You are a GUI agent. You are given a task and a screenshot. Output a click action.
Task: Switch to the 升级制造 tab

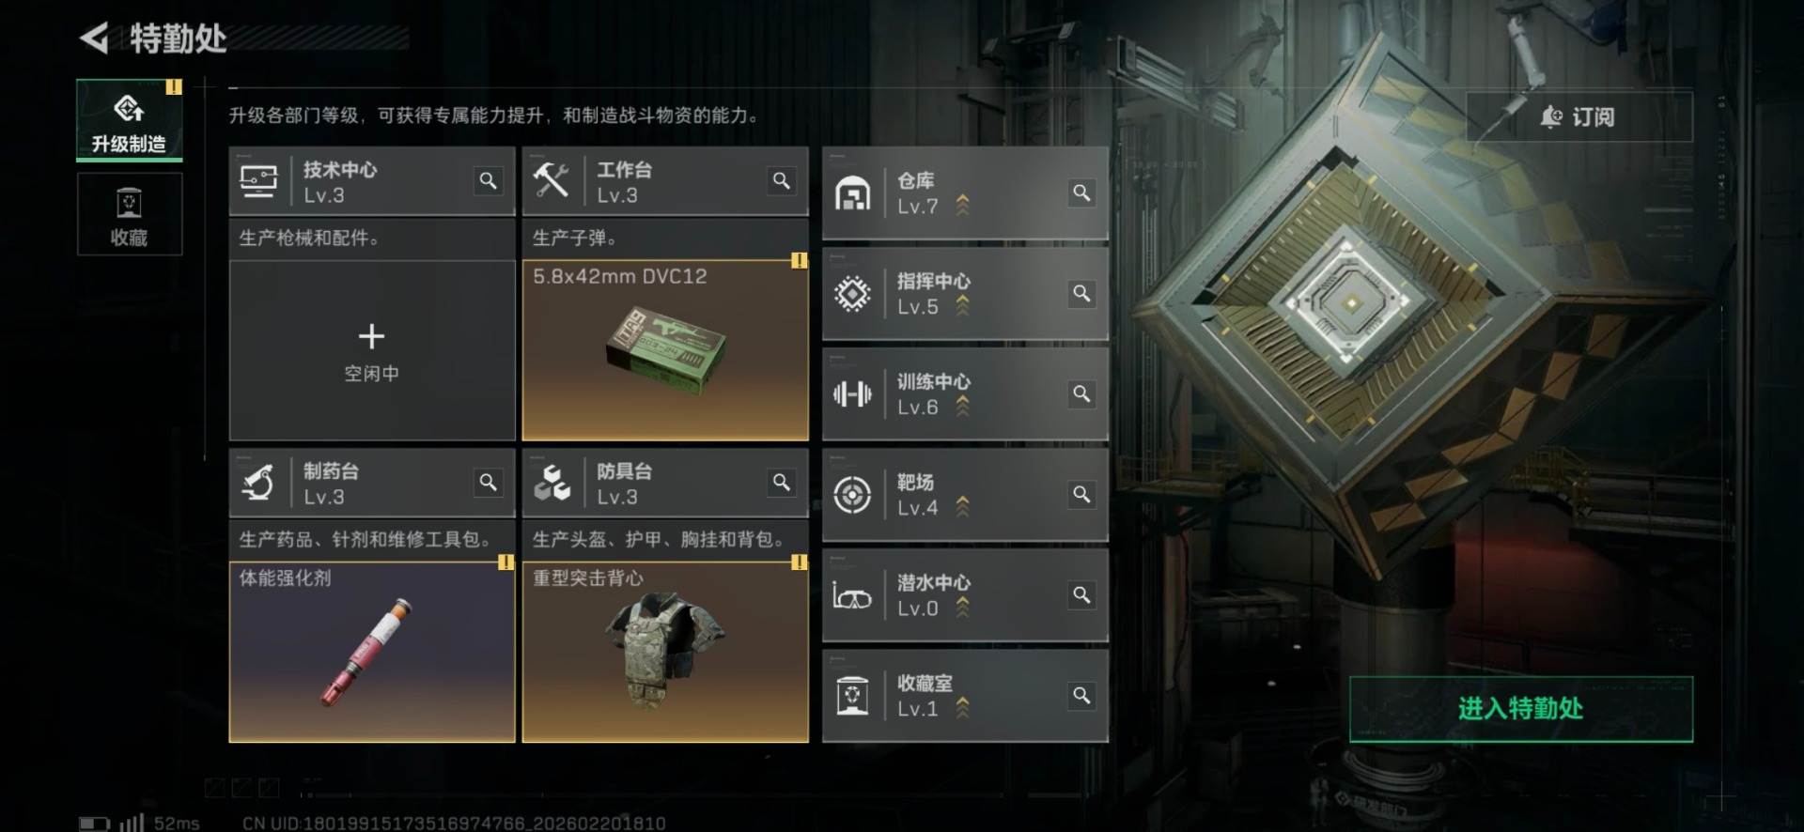tap(130, 120)
